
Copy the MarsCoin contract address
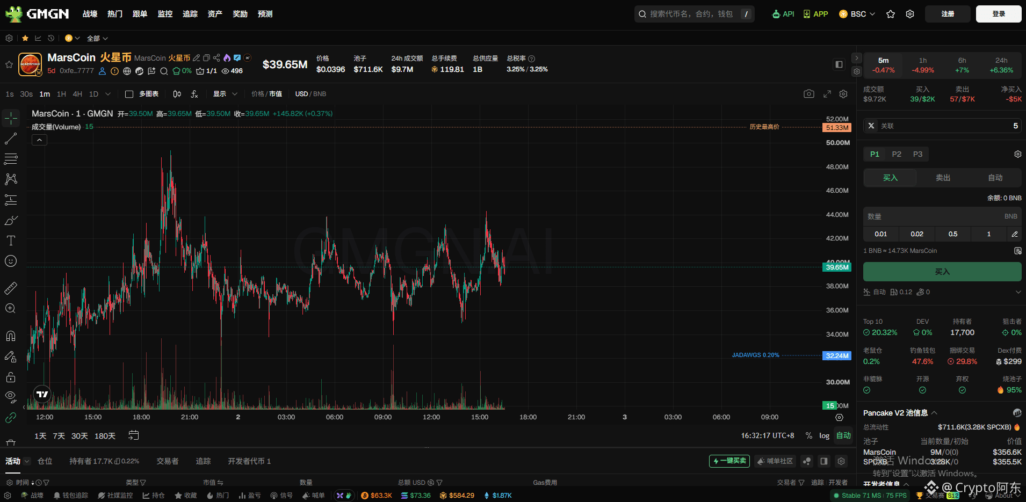click(x=206, y=58)
